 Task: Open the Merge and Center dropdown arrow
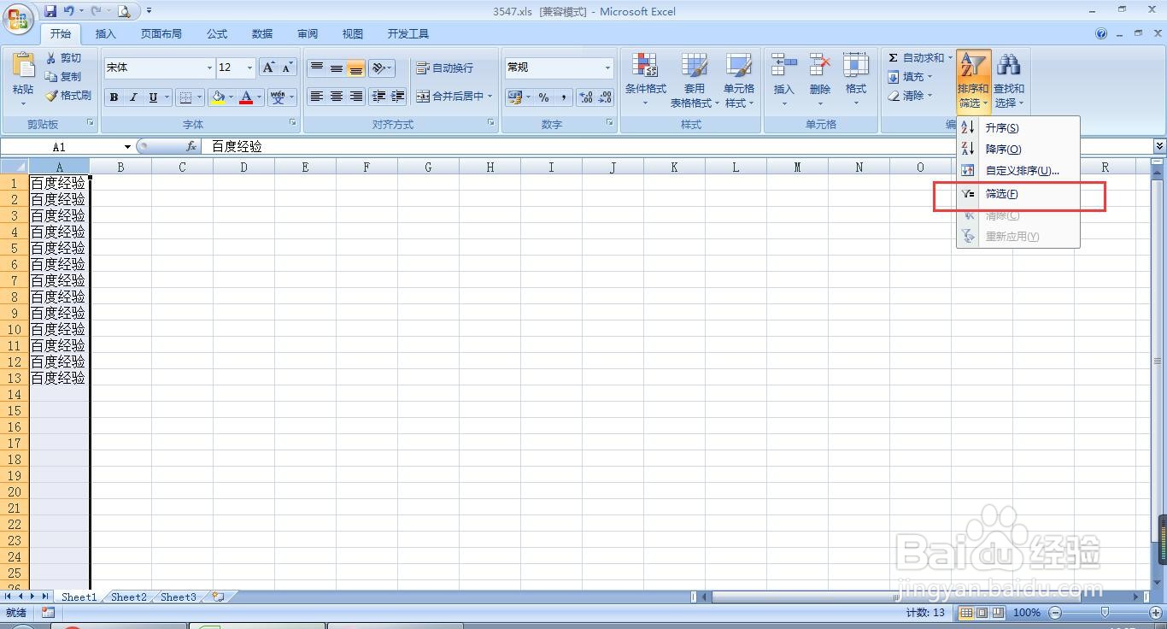[x=490, y=97]
